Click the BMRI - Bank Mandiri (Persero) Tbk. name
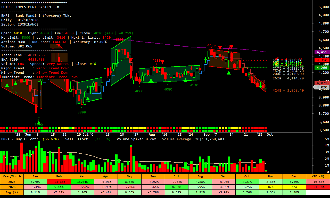This screenshot has height=198, width=330. (x=36, y=16)
